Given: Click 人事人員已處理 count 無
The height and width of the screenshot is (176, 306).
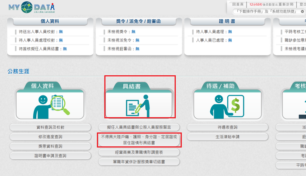Looking at the screenshot, I should (x=230, y=40).
